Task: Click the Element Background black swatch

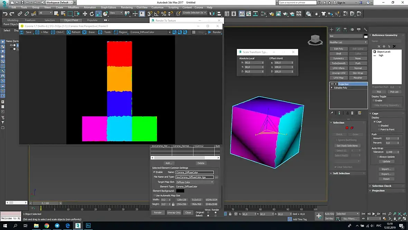Action: pyautogui.click(x=180, y=191)
